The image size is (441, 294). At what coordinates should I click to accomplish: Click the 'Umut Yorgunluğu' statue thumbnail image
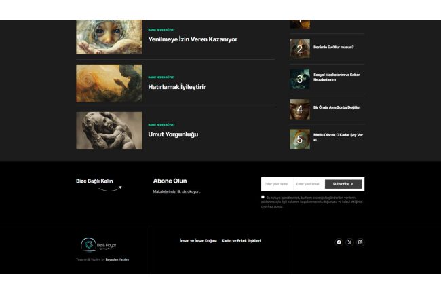coord(109,130)
